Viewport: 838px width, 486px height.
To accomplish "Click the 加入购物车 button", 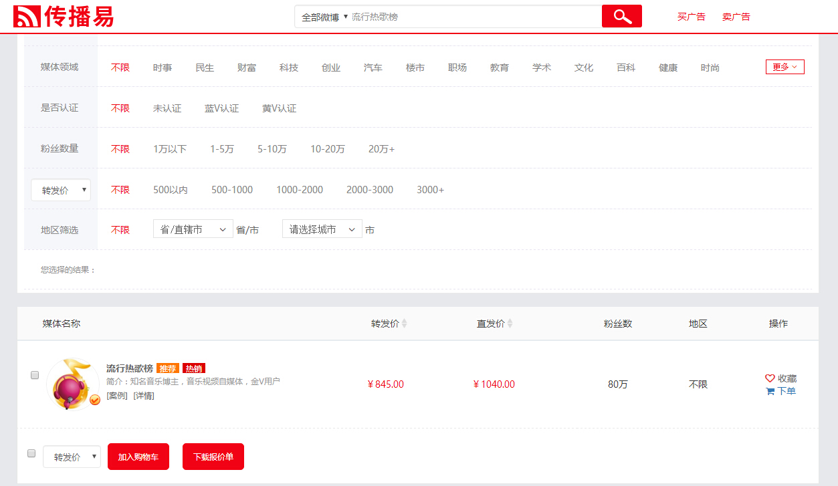I will coord(138,457).
